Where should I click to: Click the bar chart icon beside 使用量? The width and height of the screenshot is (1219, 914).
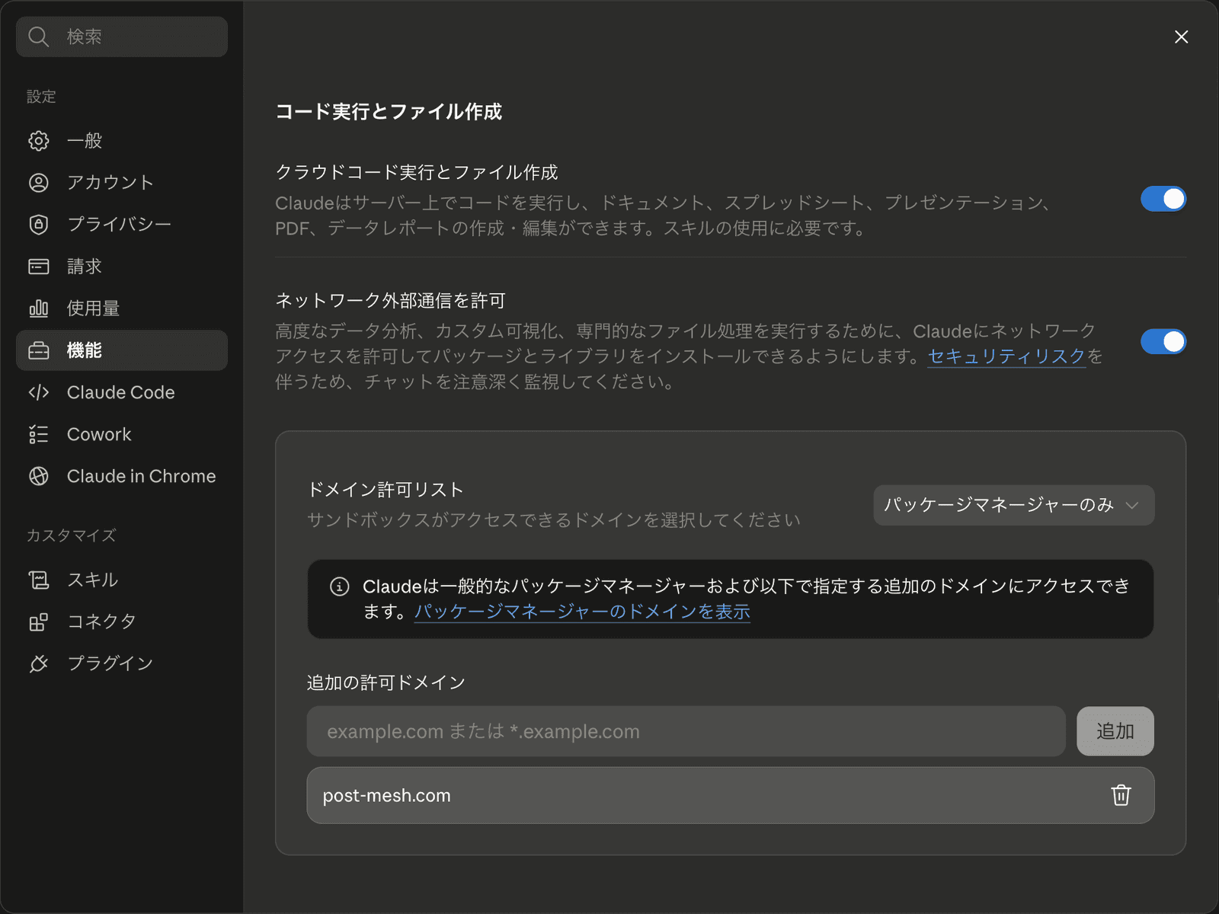click(x=39, y=308)
